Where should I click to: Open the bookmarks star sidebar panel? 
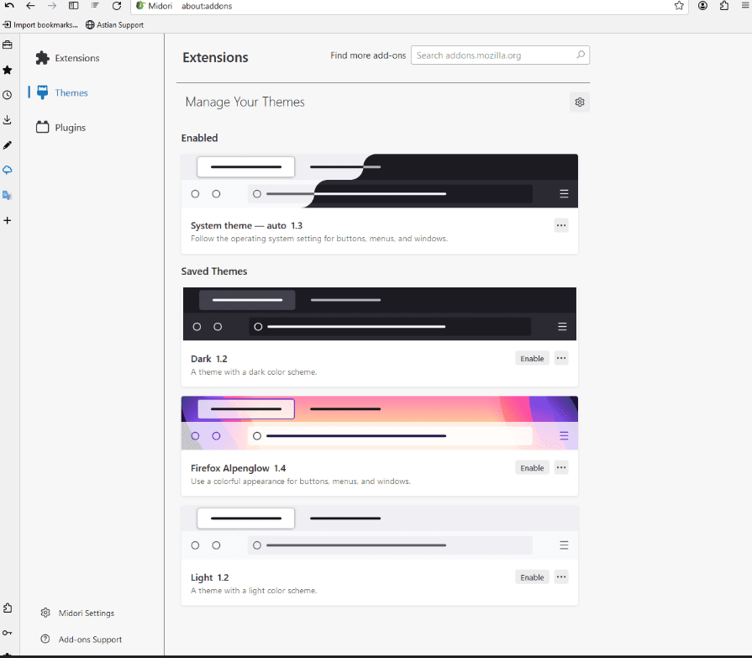pos(8,70)
